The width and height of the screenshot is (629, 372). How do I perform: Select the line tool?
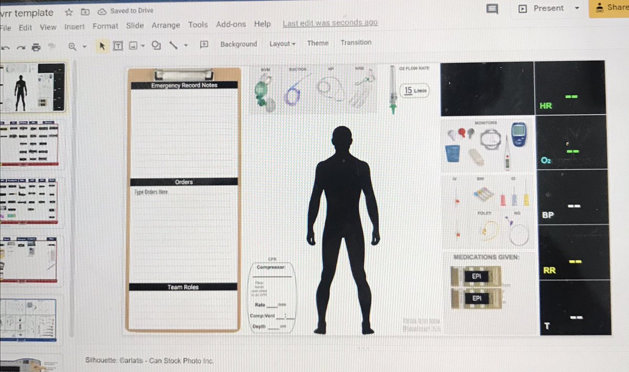[173, 46]
